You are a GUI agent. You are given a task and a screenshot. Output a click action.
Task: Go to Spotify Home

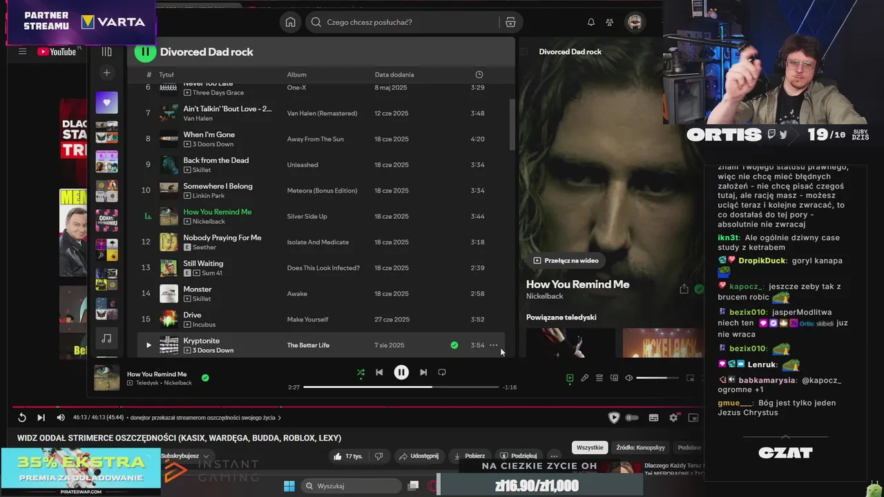click(290, 22)
